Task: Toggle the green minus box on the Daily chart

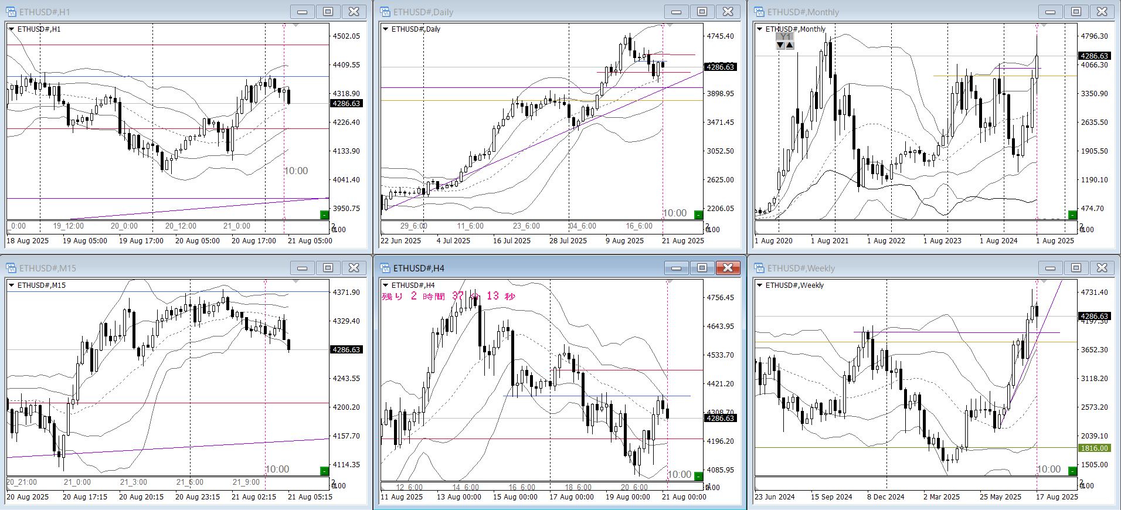Action: coord(698,215)
